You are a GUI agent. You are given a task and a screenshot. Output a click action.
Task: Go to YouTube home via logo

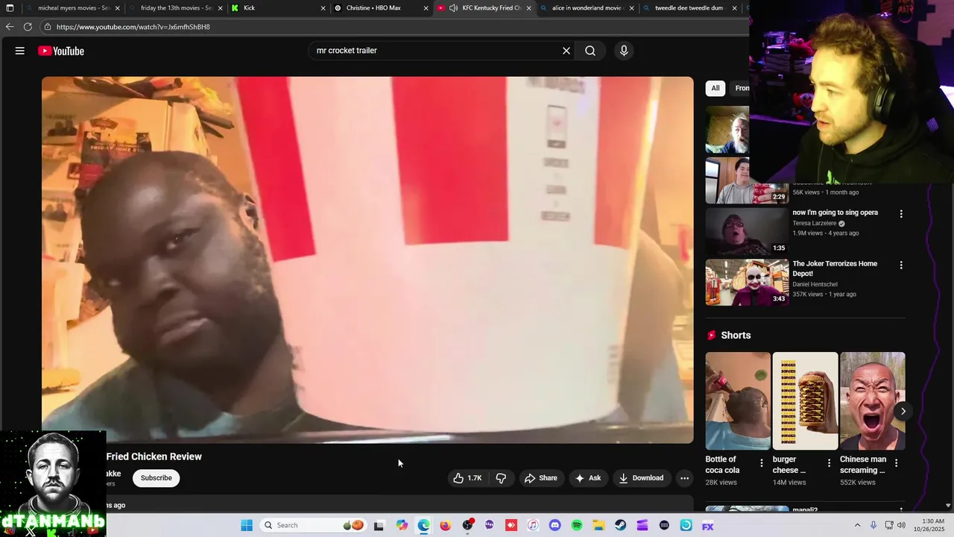click(61, 51)
